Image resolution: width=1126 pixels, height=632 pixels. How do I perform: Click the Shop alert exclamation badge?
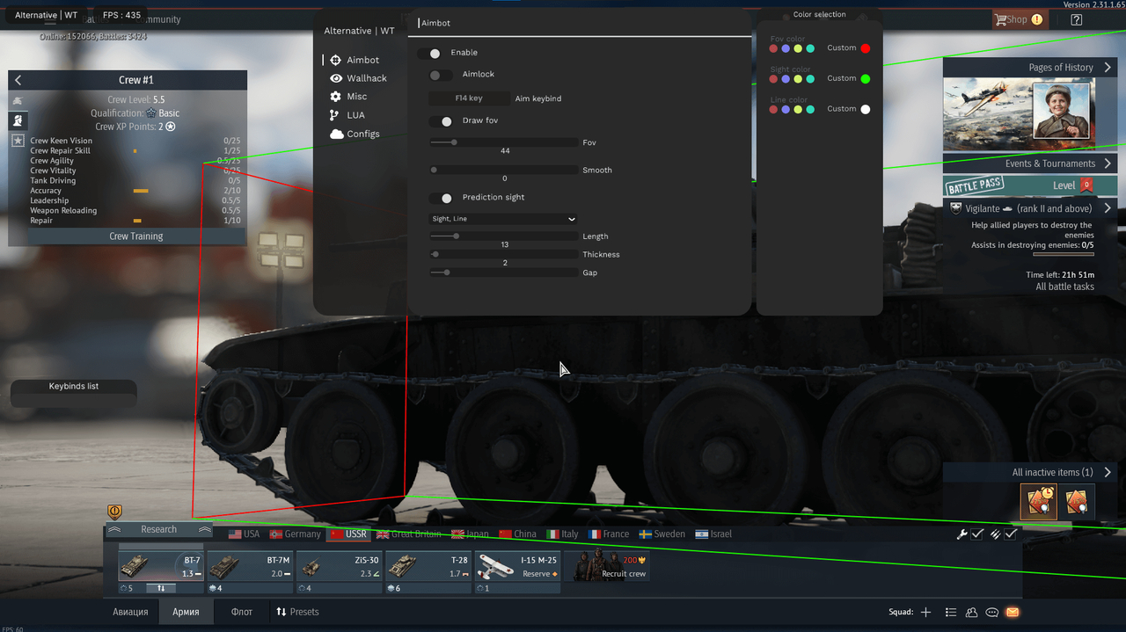point(1037,19)
